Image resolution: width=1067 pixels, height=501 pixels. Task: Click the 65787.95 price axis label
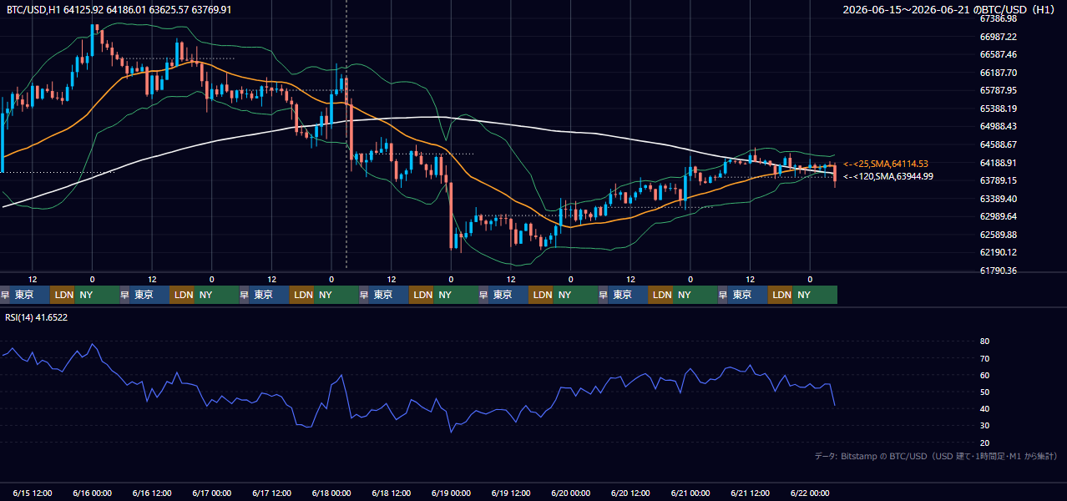pyautogui.click(x=999, y=90)
